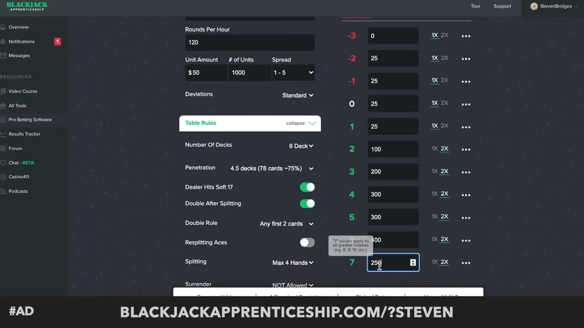Click the bet field for count 7
Screen dimensions: 584x328
(393, 262)
